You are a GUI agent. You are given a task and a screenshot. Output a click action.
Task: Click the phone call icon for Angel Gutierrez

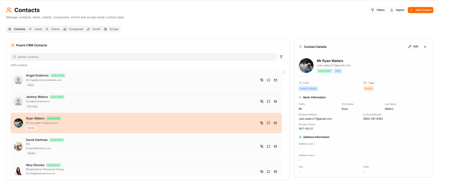click(262, 80)
